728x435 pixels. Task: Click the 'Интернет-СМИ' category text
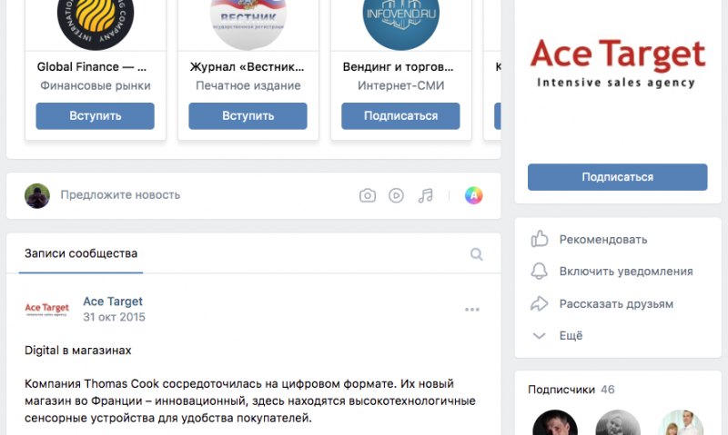pos(400,85)
